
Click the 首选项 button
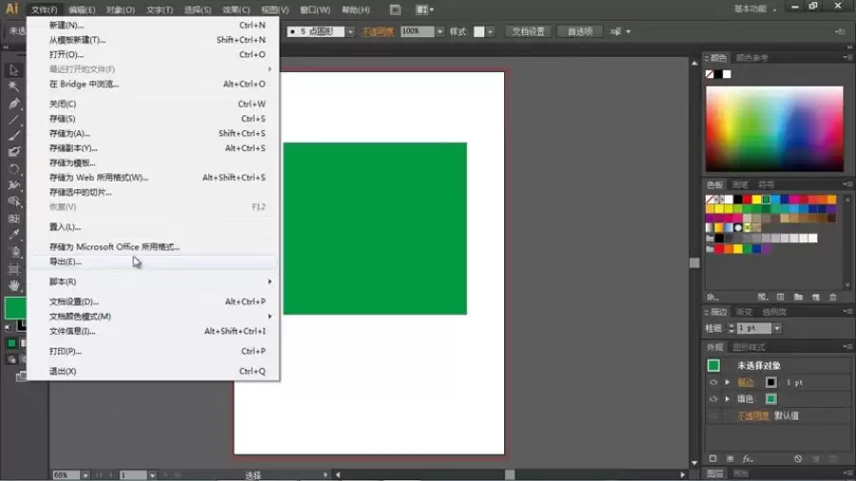coord(580,31)
